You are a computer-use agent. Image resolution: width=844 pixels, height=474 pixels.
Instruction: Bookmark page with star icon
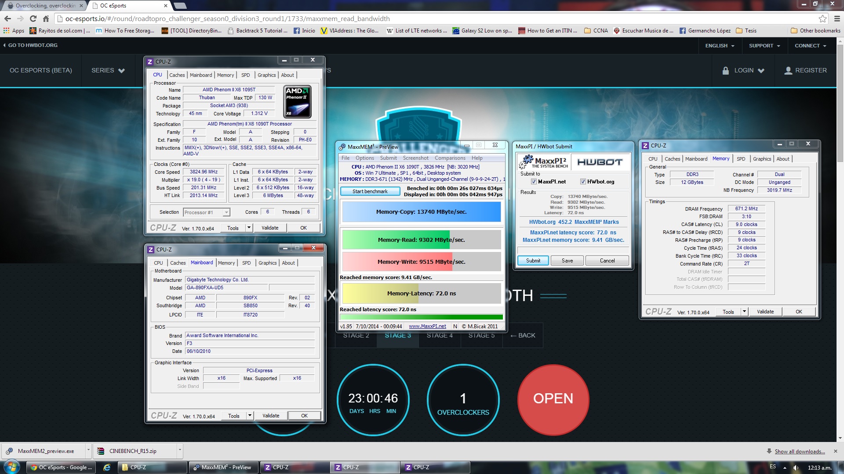(x=822, y=18)
